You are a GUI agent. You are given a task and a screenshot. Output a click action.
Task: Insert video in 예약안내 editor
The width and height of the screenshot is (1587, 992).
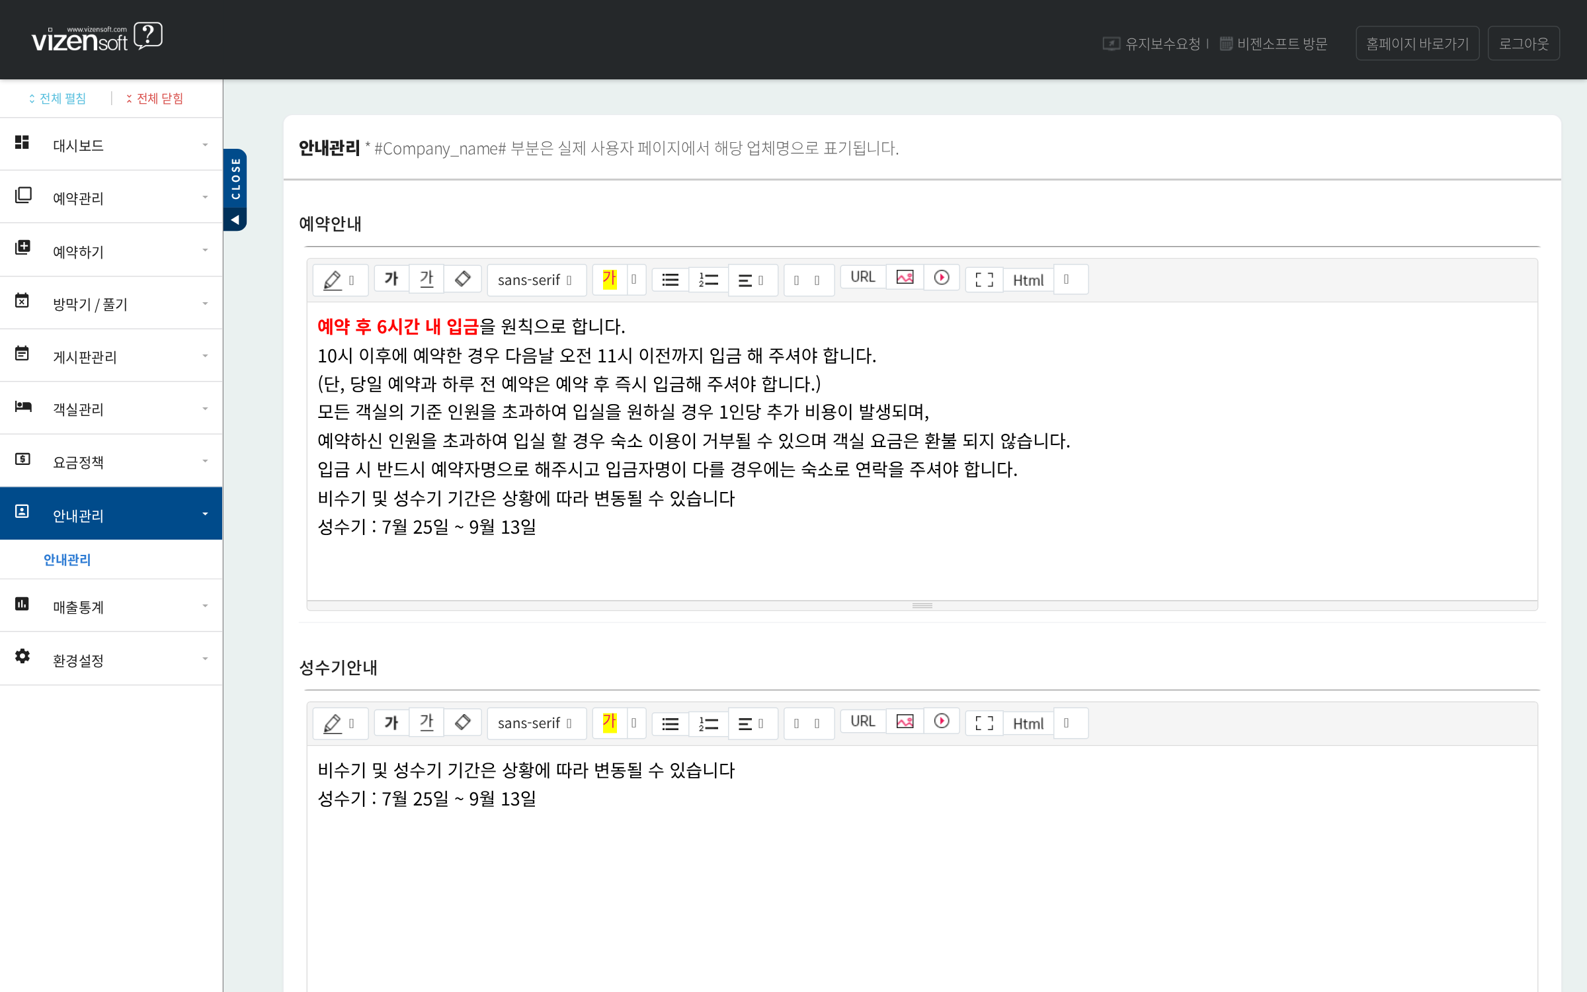pyautogui.click(x=942, y=278)
